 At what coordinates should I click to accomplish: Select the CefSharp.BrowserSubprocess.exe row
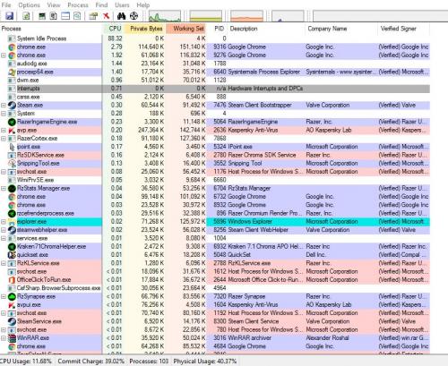tap(215, 288)
